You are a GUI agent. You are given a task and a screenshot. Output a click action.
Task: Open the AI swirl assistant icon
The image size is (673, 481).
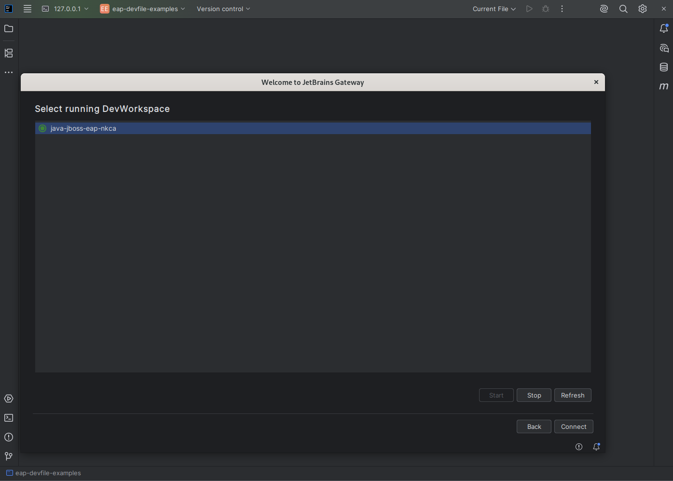604,9
